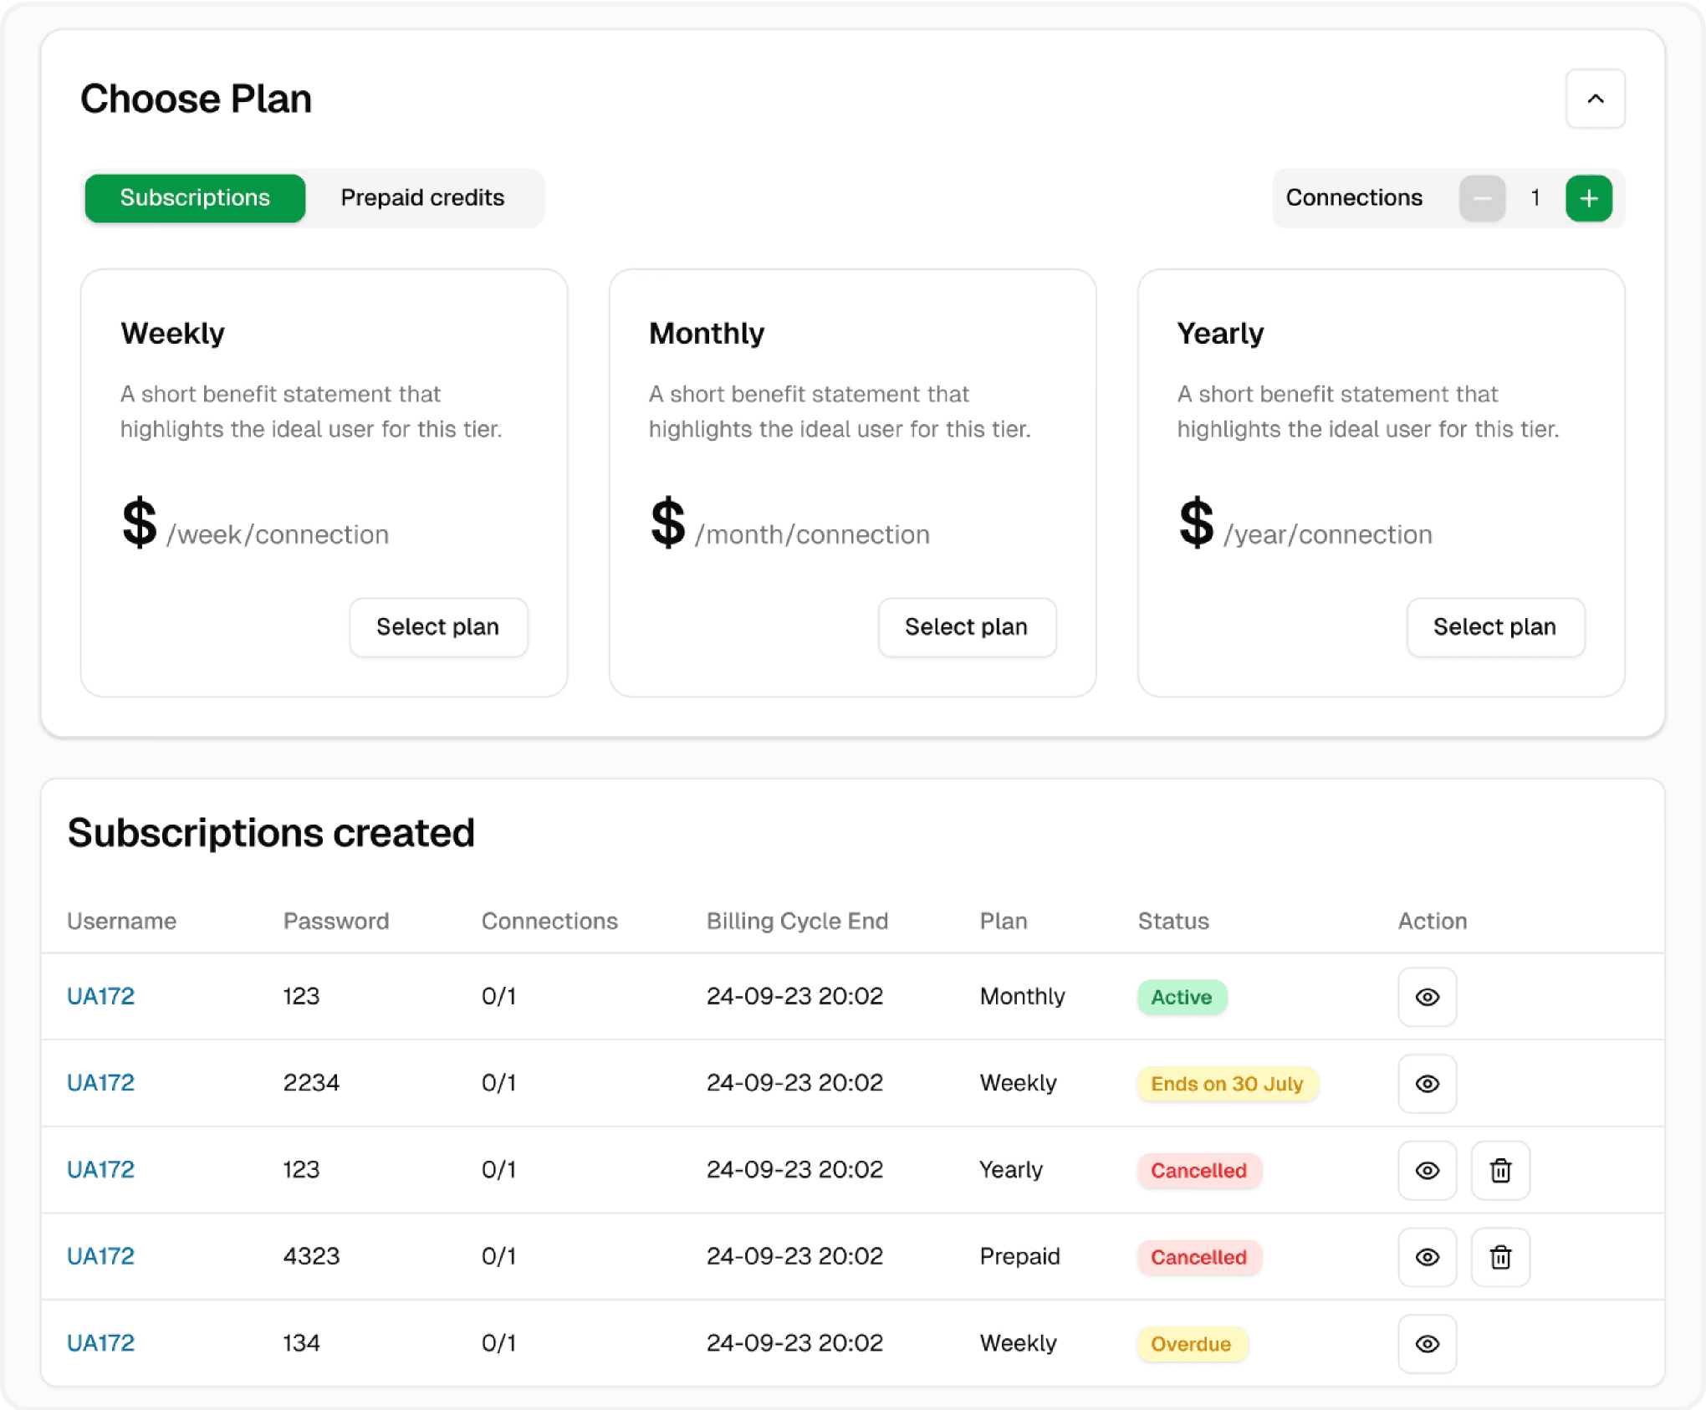Viewport: 1706px width, 1410px height.
Task: Decrease connections with minus button
Action: [1482, 198]
